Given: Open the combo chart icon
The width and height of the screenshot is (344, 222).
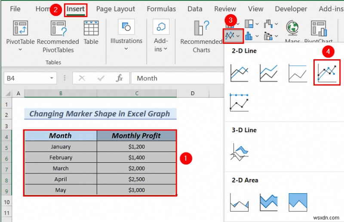Looking at the screenshot, I should tap(268, 36).
